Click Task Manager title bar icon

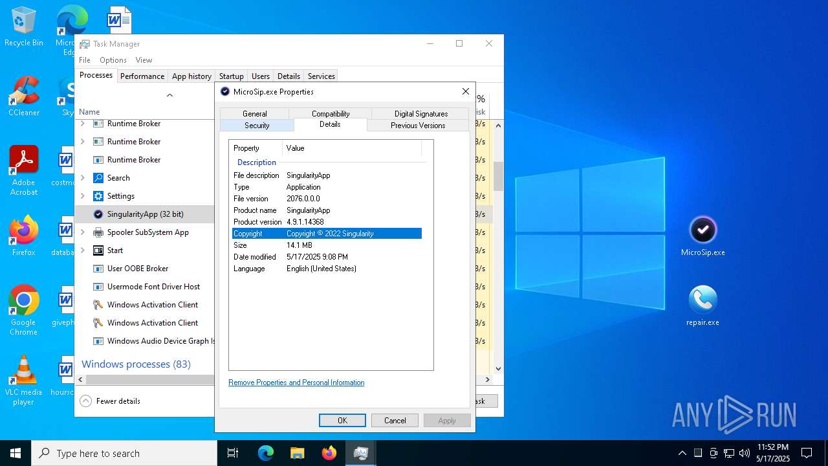pyautogui.click(x=85, y=44)
